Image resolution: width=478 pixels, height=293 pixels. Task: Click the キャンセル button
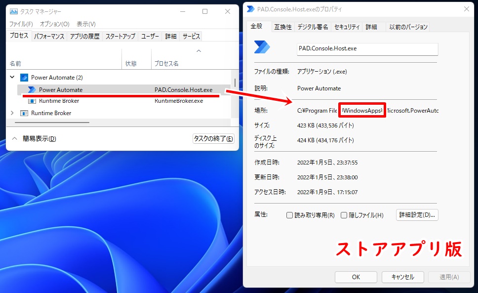click(x=403, y=277)
